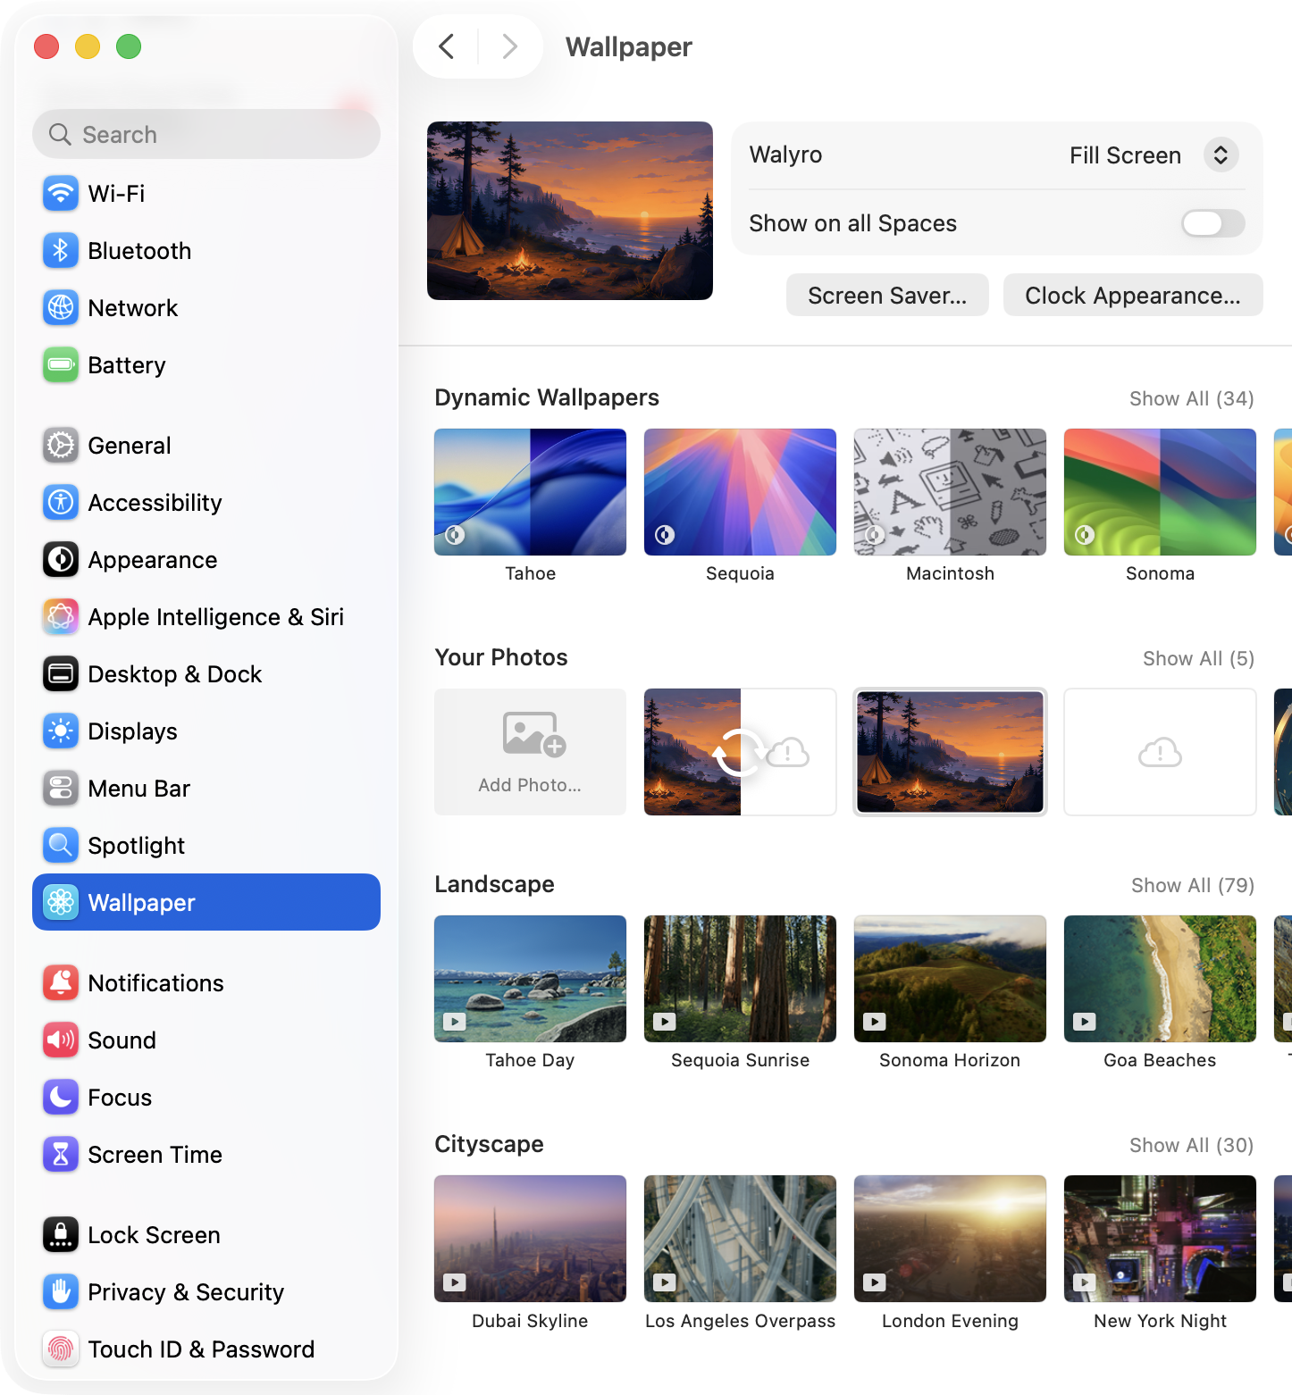Click the General gear icon

click(x=61, y=445)
